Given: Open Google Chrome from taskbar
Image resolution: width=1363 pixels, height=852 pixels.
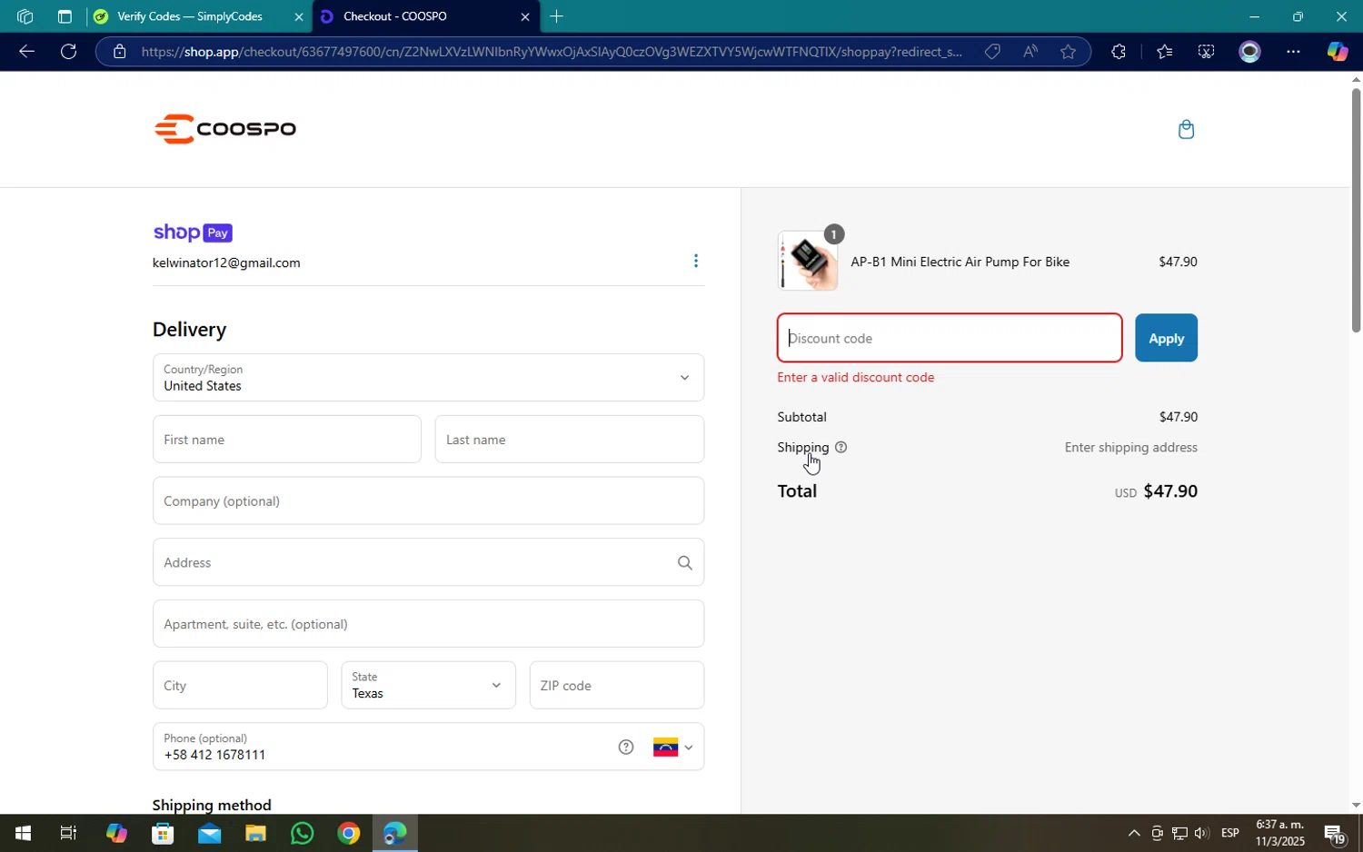Looking at the screenshot, I should coord(348,833).
